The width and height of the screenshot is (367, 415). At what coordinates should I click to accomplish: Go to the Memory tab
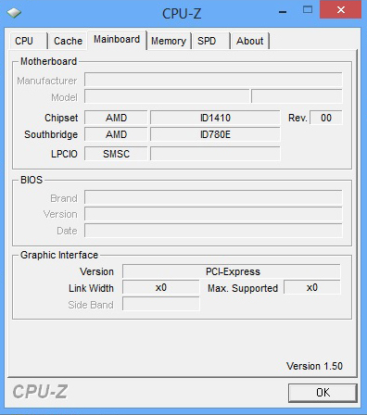[x=169, y=41]
